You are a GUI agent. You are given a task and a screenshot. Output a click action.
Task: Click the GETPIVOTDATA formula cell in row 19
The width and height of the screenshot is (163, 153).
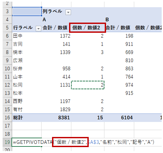pyautogui.click(x=27, y=142)
